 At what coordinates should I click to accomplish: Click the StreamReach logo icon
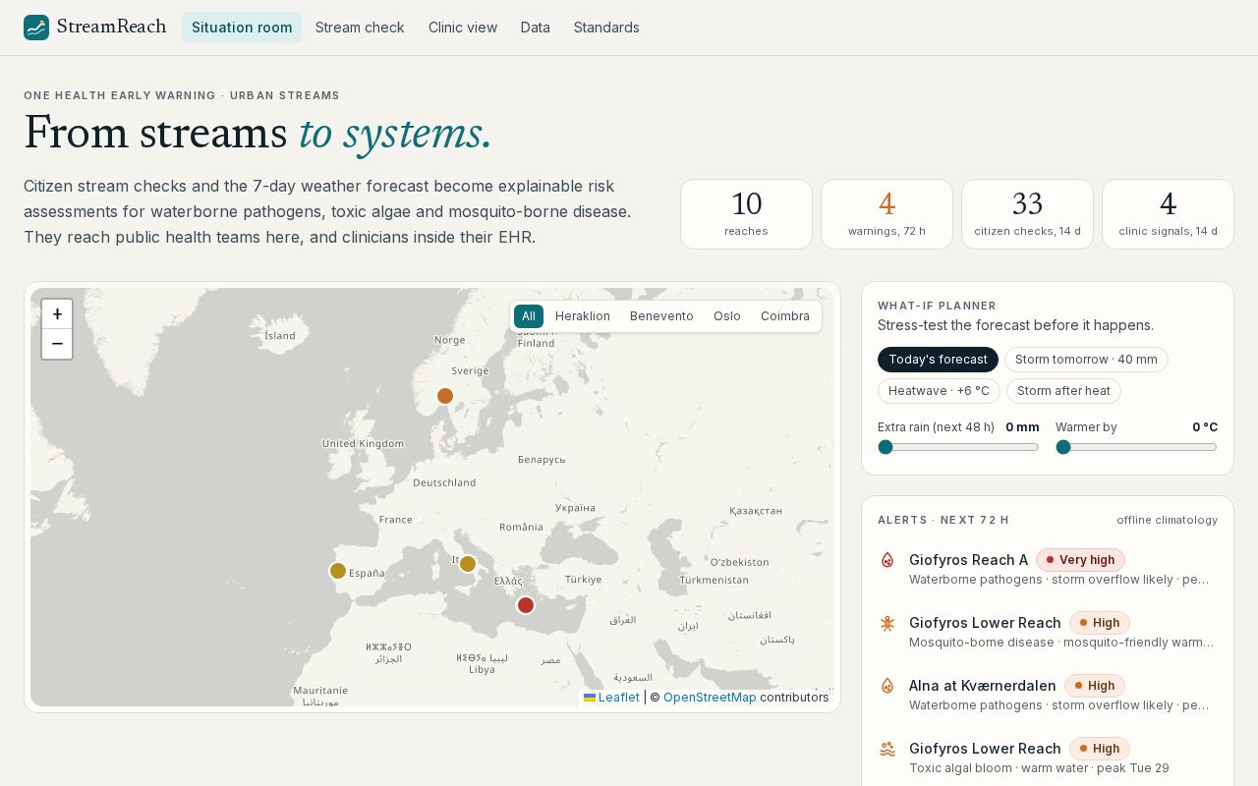[x=36, y=28]
